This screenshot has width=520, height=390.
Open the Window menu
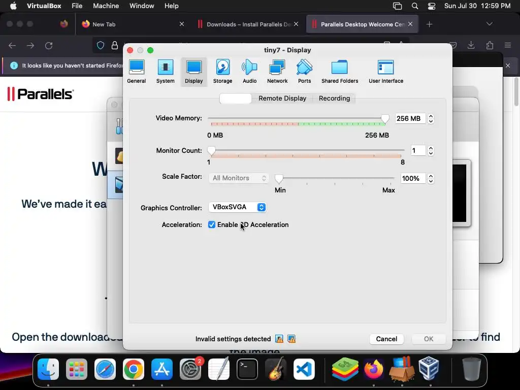pyautogui.click(x=142, y=6)
